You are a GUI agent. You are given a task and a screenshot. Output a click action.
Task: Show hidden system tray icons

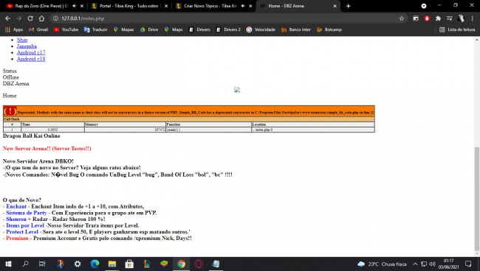point(415,264)
